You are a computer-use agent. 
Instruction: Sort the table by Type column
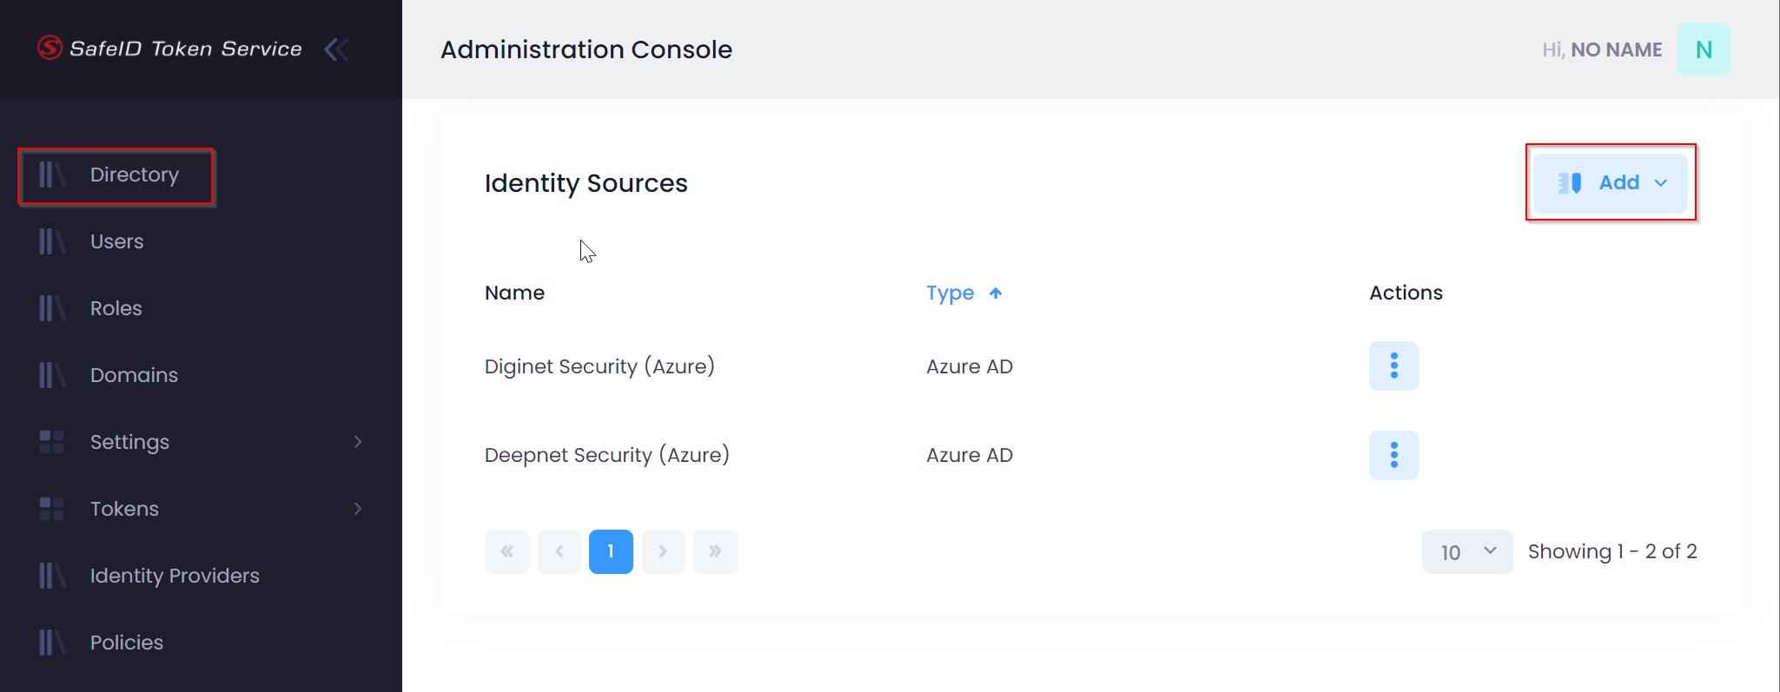point(950,293)
